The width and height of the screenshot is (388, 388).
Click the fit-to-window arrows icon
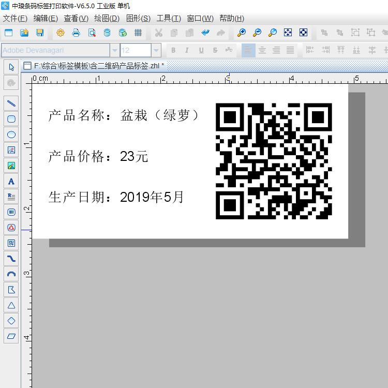tap(288, 33)
